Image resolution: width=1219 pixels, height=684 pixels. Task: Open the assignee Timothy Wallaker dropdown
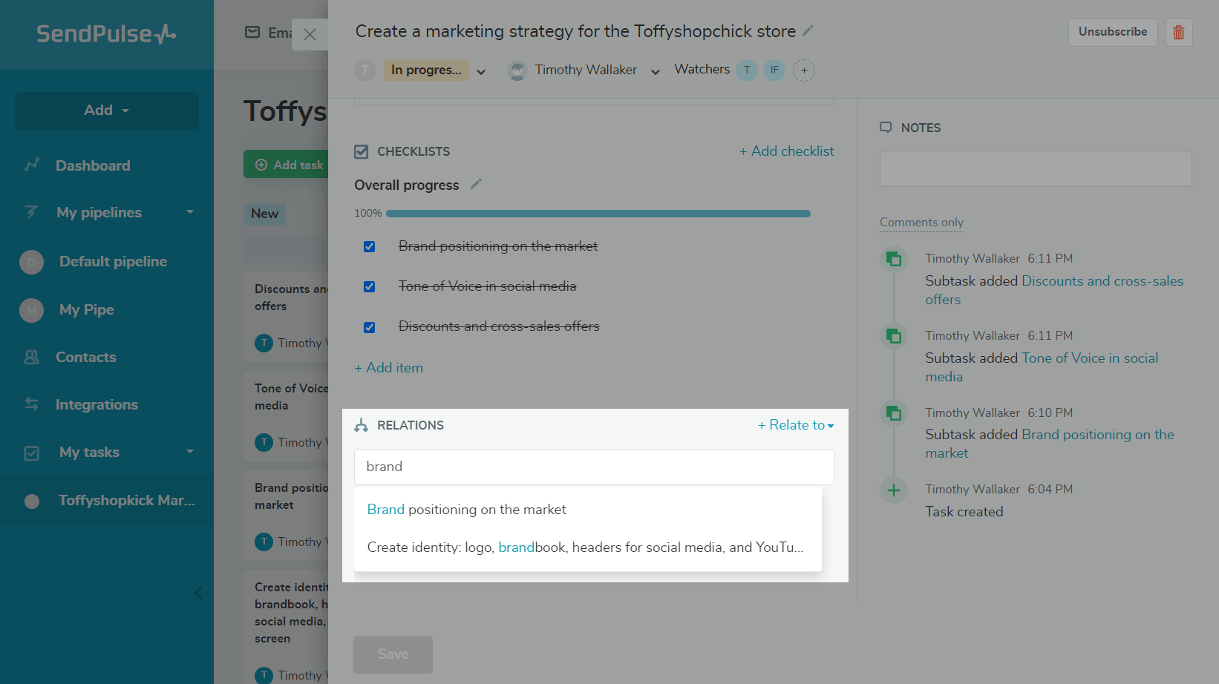pos(656,71)
